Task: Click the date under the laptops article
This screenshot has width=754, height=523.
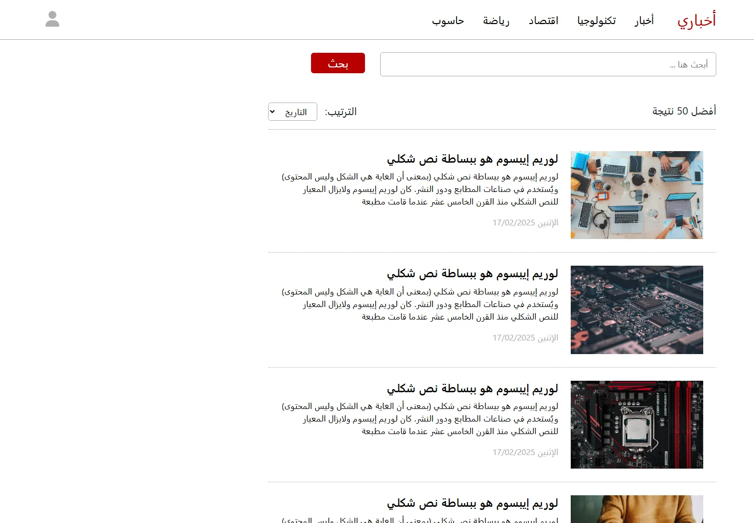Action: (525, 223)
